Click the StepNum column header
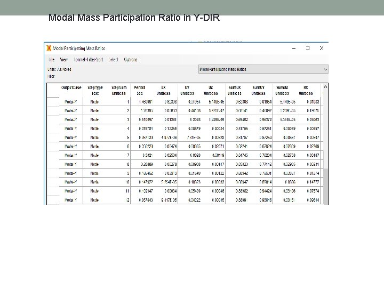Image resolution: width=384 pixels, height=288 pixels. click(119, 90)
